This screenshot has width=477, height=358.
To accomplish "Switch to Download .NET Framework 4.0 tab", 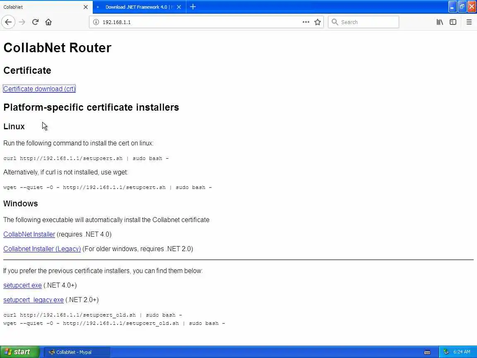I will pyautogui.click(x=139, y=7).
